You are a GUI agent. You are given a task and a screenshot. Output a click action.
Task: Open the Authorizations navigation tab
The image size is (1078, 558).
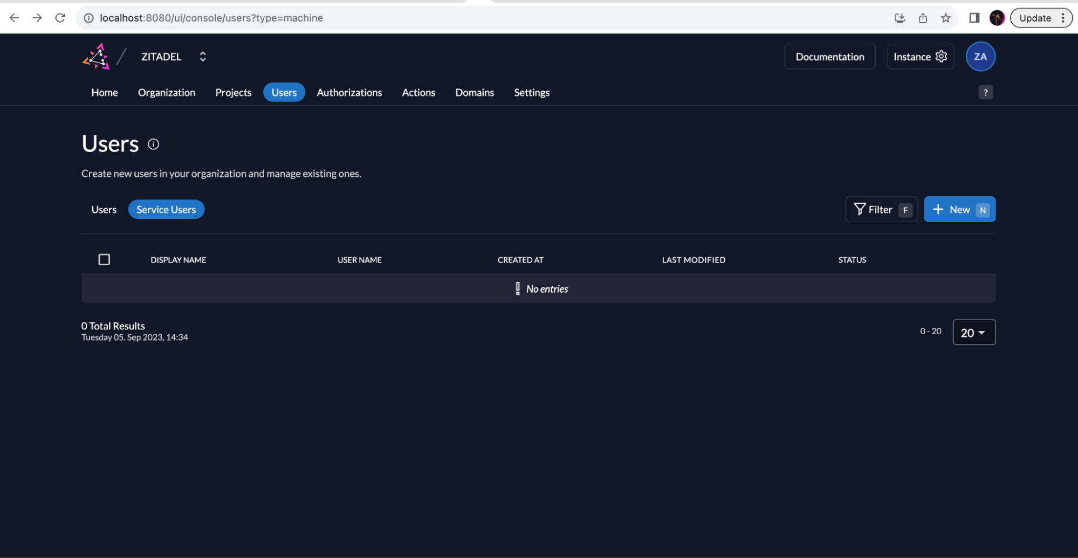[349, 93]
